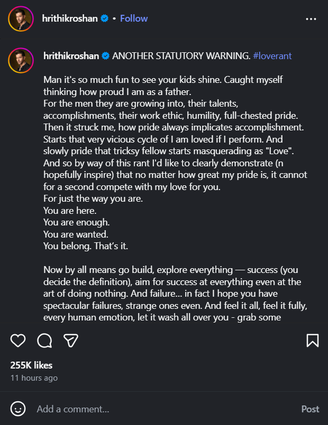Open comments via the speech bubble icon
The height and width of the screenshot is (425, 328).
44,341
